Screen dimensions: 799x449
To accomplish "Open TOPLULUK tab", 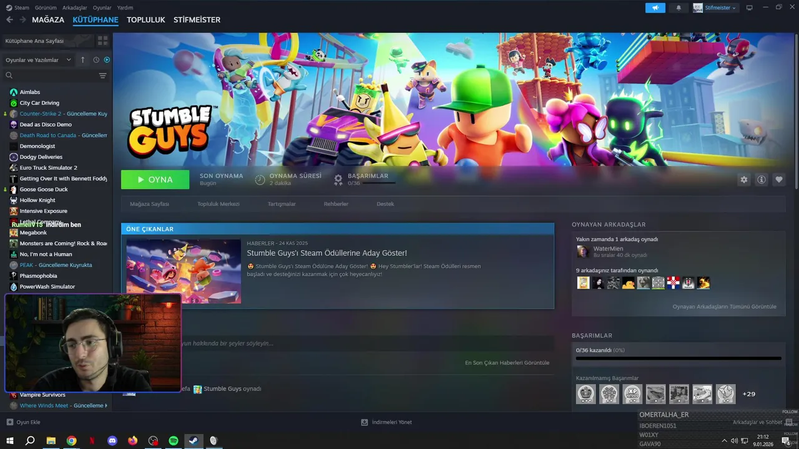I will (146, 20).
